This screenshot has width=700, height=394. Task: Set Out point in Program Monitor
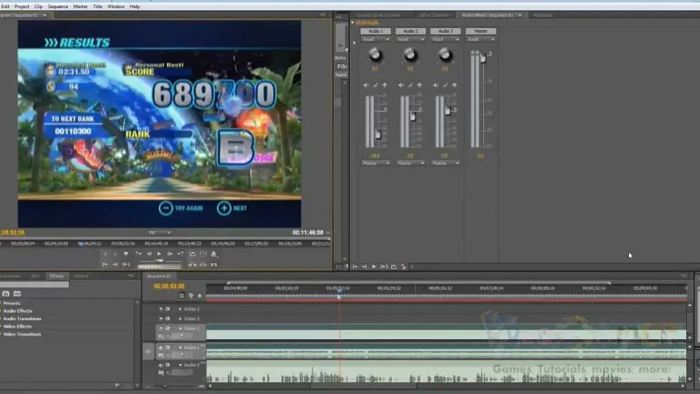[x=115, y=254]
